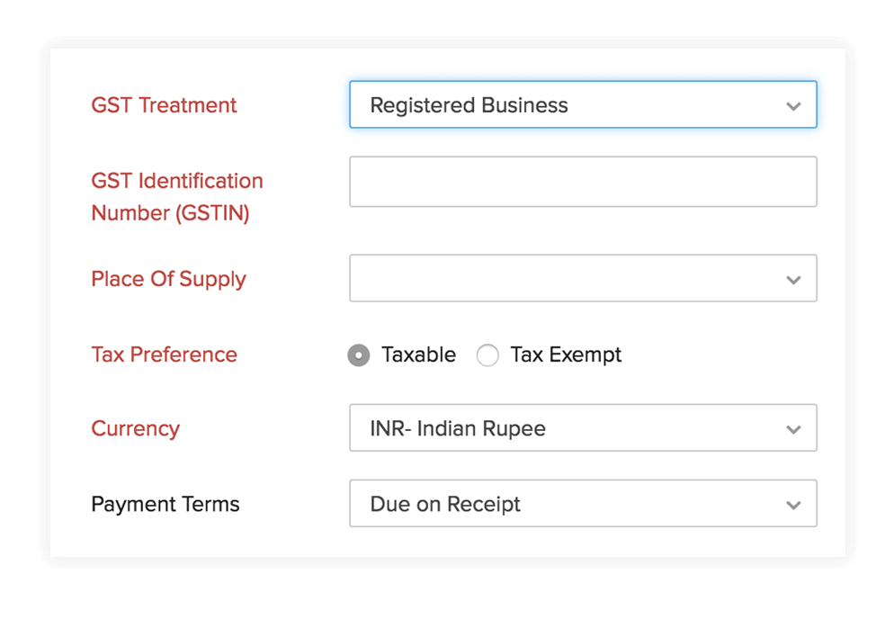This screenshot has height=619, width=894.
Task: Click the GST Identification Number (GSTIN) label
Action: click(x=176, y=197)
